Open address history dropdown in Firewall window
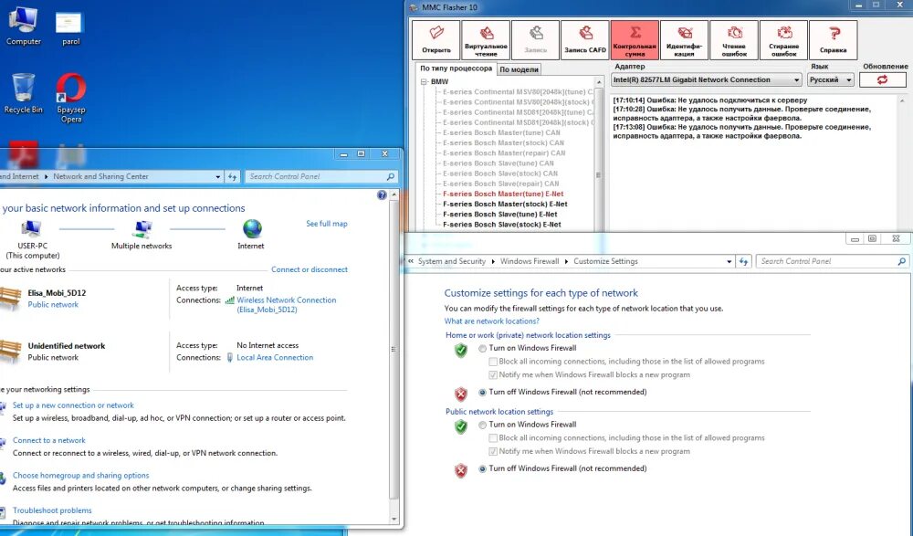 (x=729, y=261)
